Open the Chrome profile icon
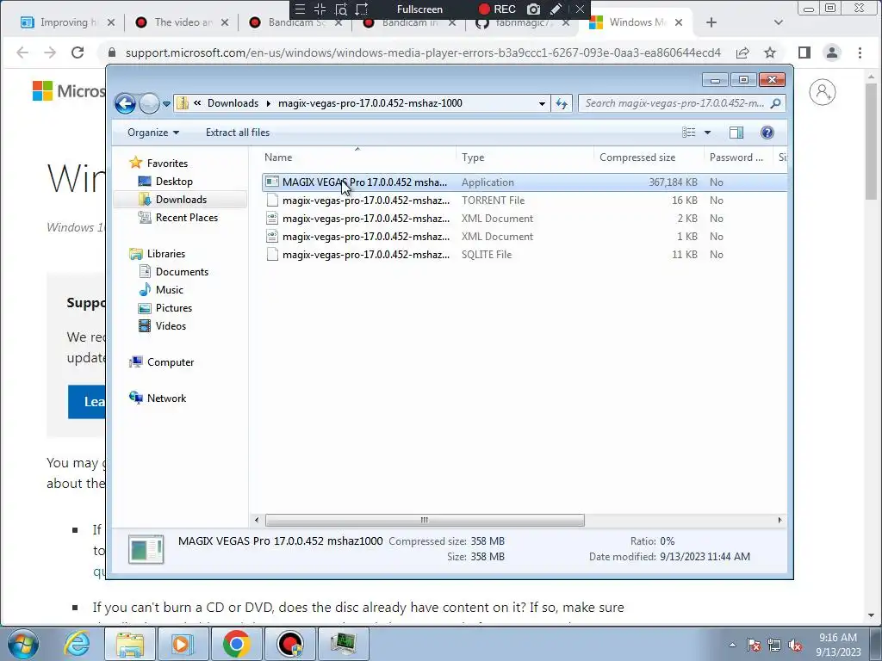The width and height of the screenshot is (882, 661). 832,53
